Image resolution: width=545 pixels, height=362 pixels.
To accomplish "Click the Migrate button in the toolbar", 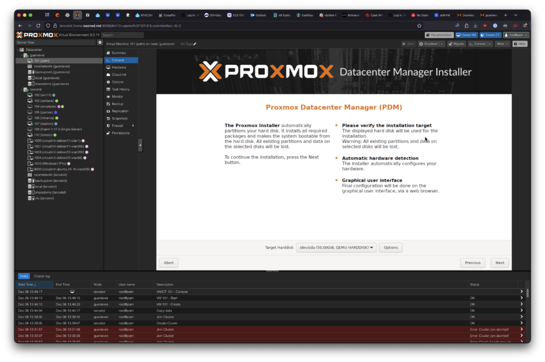I will tap(456, 44).
